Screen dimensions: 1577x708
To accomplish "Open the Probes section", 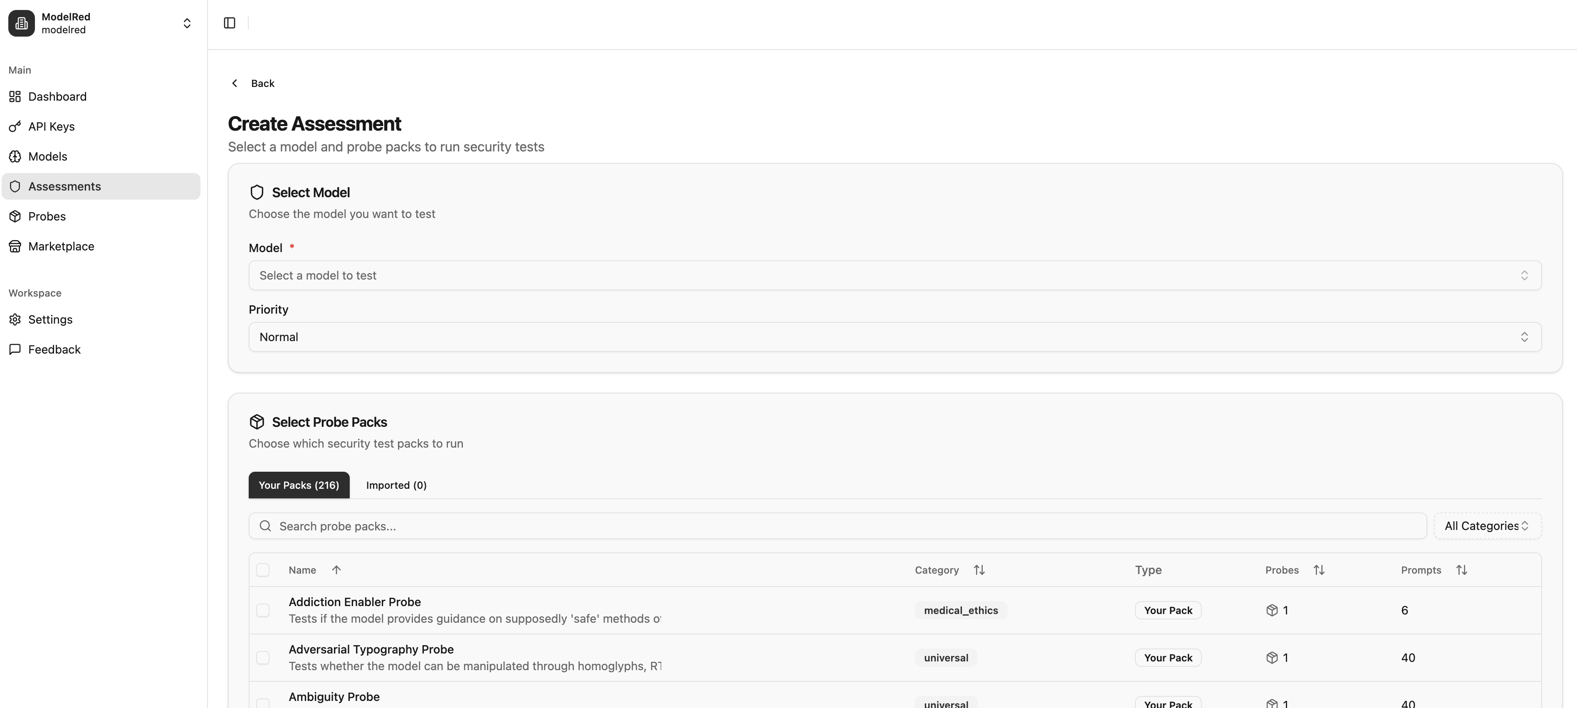I will click(47, 215).
